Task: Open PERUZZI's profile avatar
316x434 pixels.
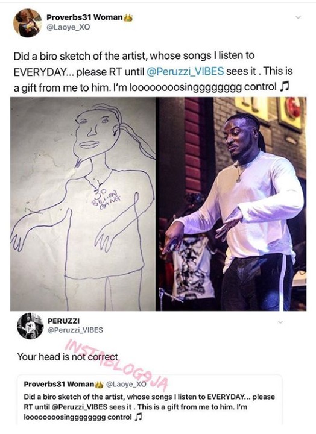Action: (30, 326)
